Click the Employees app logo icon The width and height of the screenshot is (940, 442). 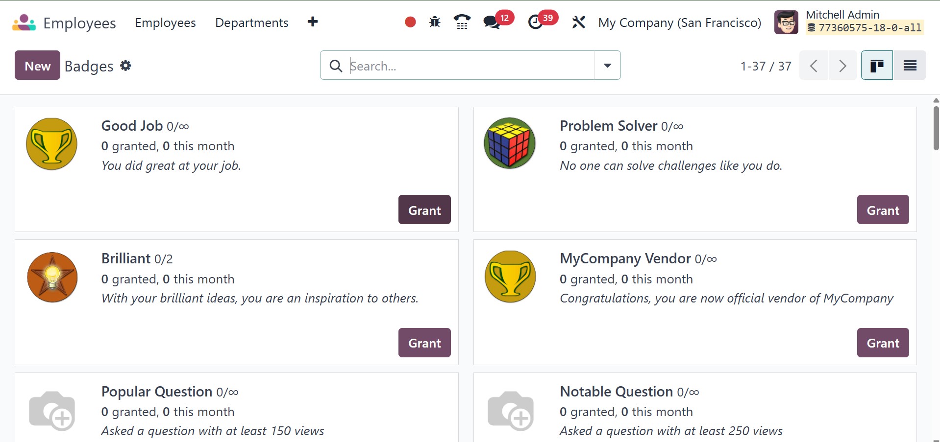(24, 23)
